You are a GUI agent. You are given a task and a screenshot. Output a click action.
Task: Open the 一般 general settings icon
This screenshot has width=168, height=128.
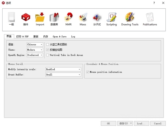point(11,18)
